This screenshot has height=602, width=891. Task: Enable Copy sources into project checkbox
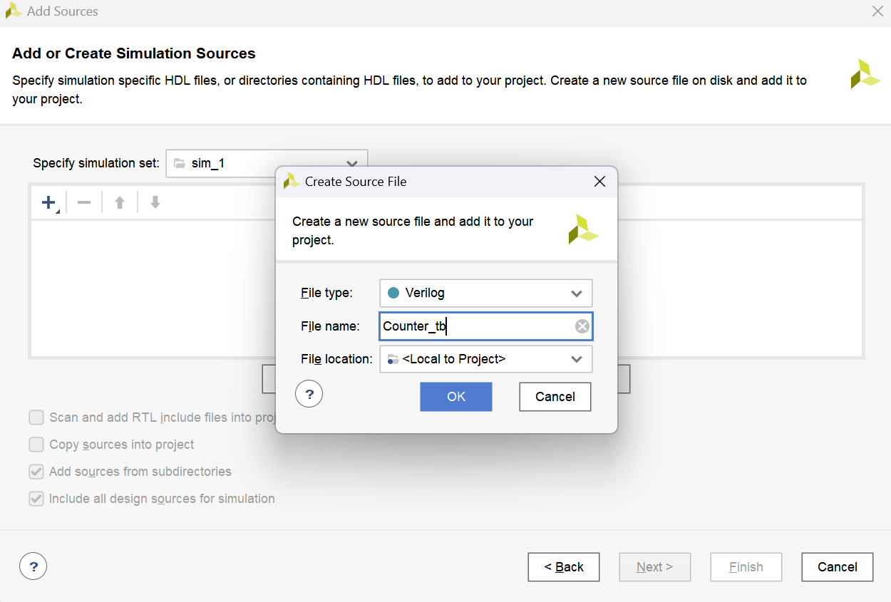[x=36, y=445]
